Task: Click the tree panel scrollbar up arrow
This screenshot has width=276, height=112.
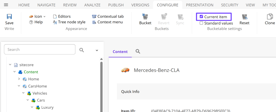Action: [102, 59]
